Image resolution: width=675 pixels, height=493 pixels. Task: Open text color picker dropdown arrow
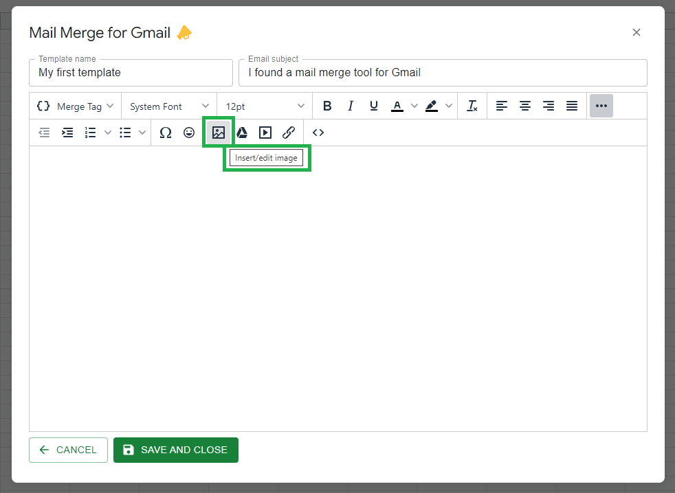point(414,106)
